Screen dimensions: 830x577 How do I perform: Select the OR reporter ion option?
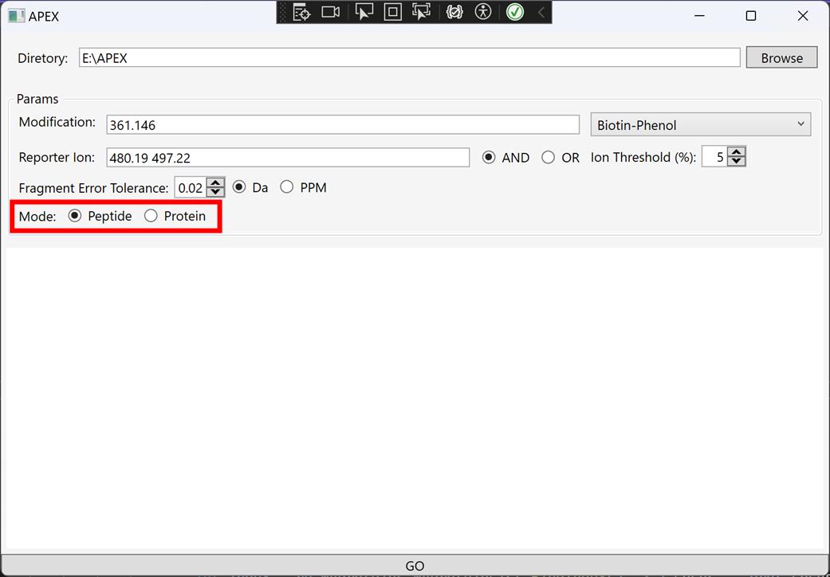[549, 158]
